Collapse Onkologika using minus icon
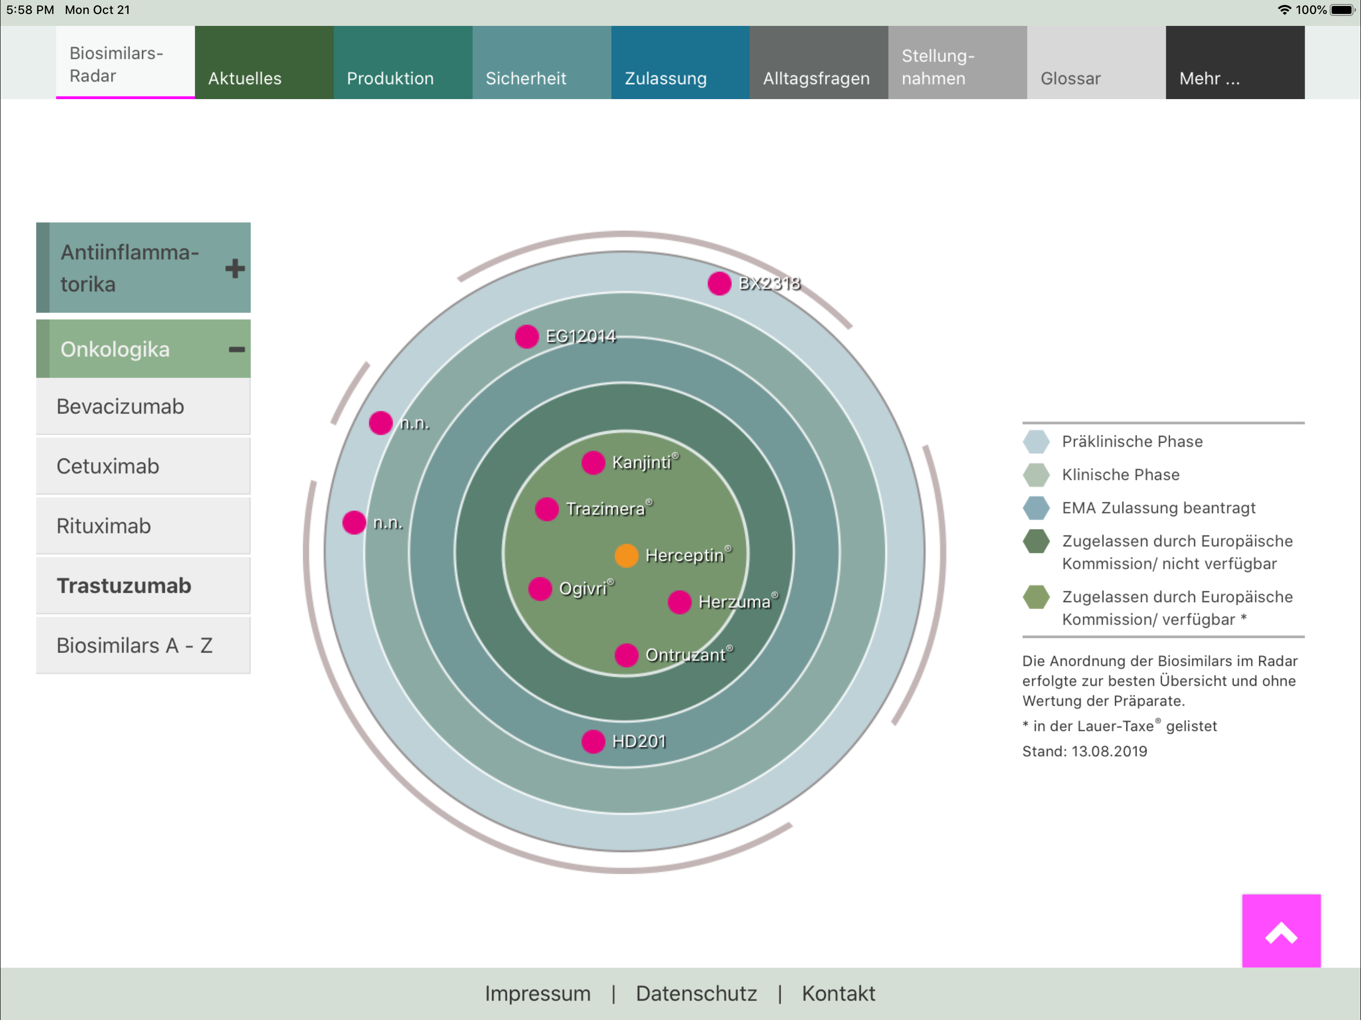The height and width of the screenshot is (1020, 1361). pos(236,350)
